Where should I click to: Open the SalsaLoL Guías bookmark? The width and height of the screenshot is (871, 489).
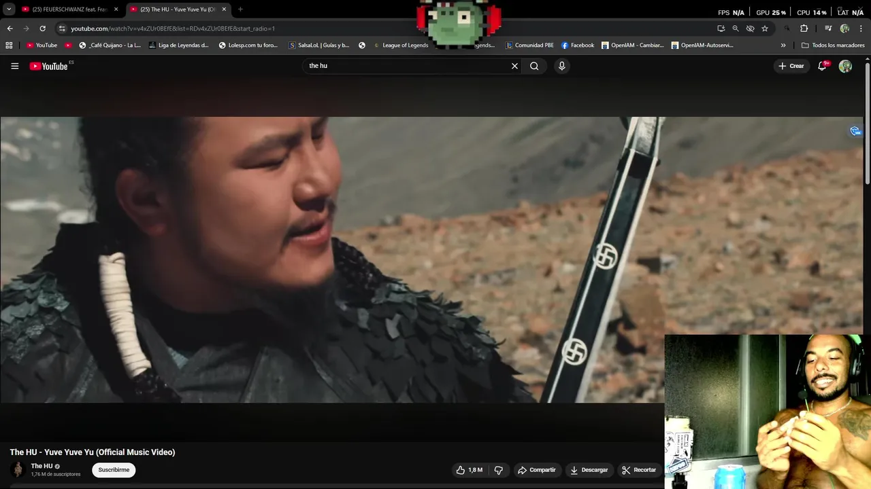(318, 46)
